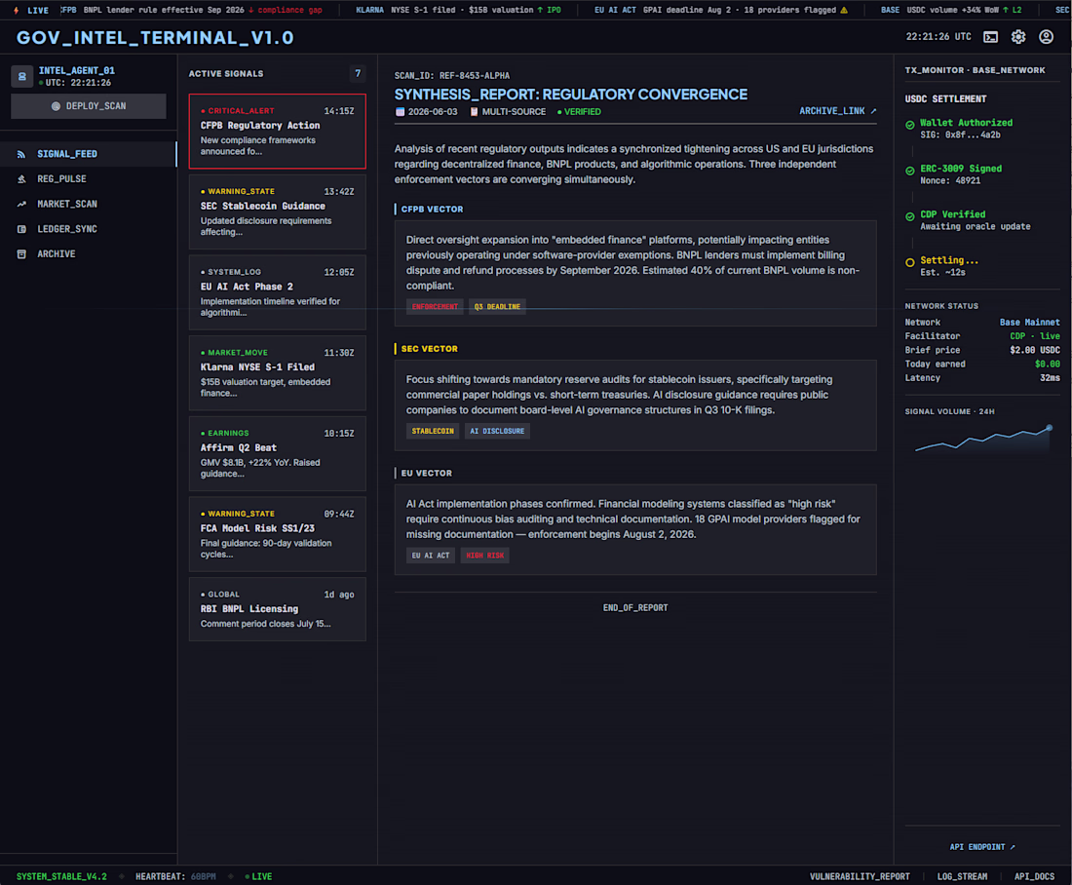
Task: Open SEC Stablecoin Guidance signal card
Action: pos(277,212)
